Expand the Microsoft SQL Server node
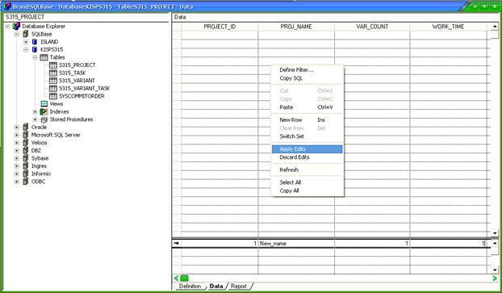This screenshot has width=502, height=293. 17,135
